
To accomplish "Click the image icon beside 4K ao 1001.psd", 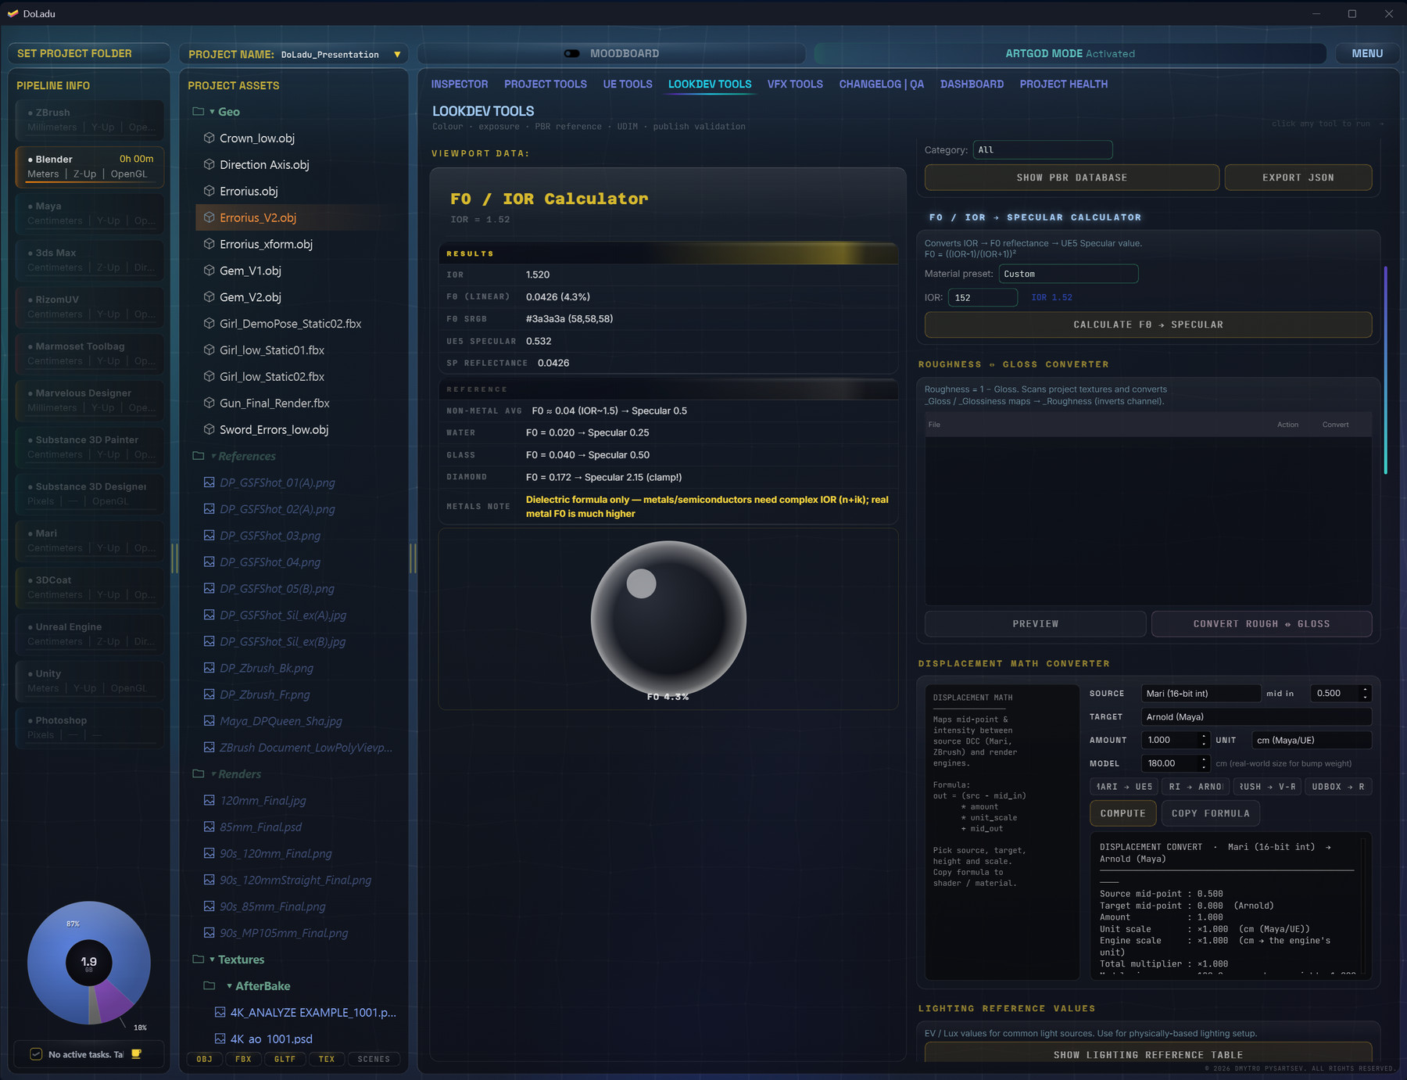I will coord(220,1039).
